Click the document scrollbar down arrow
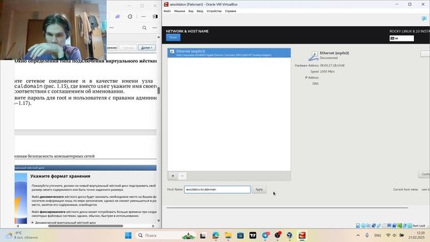This screenshot has height=242, width=430. (159, 220)
